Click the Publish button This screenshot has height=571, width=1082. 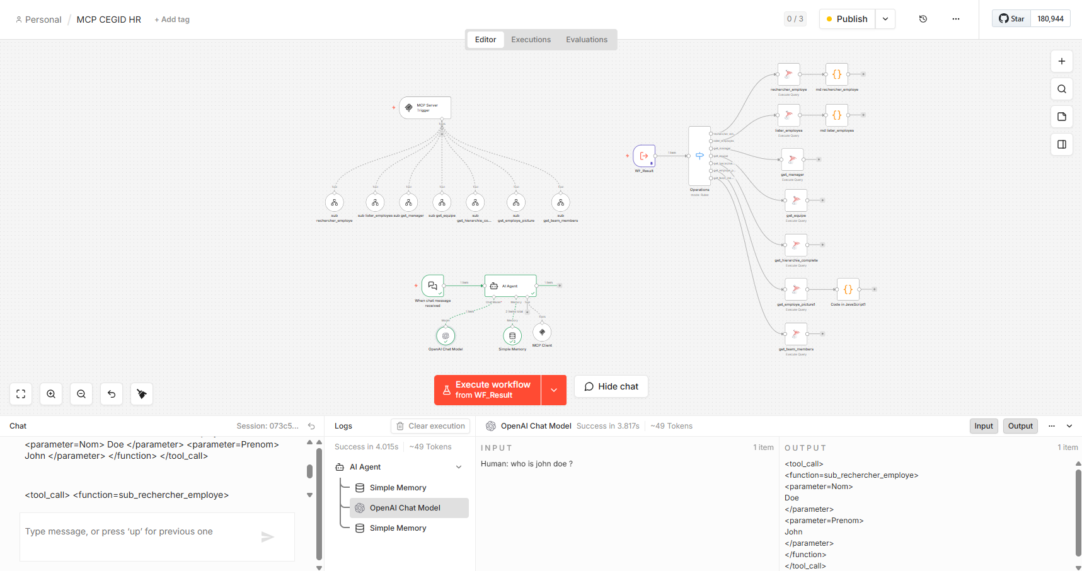pos(848,19)
